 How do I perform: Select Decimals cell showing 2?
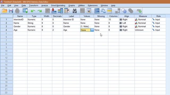tap(57, 30)
